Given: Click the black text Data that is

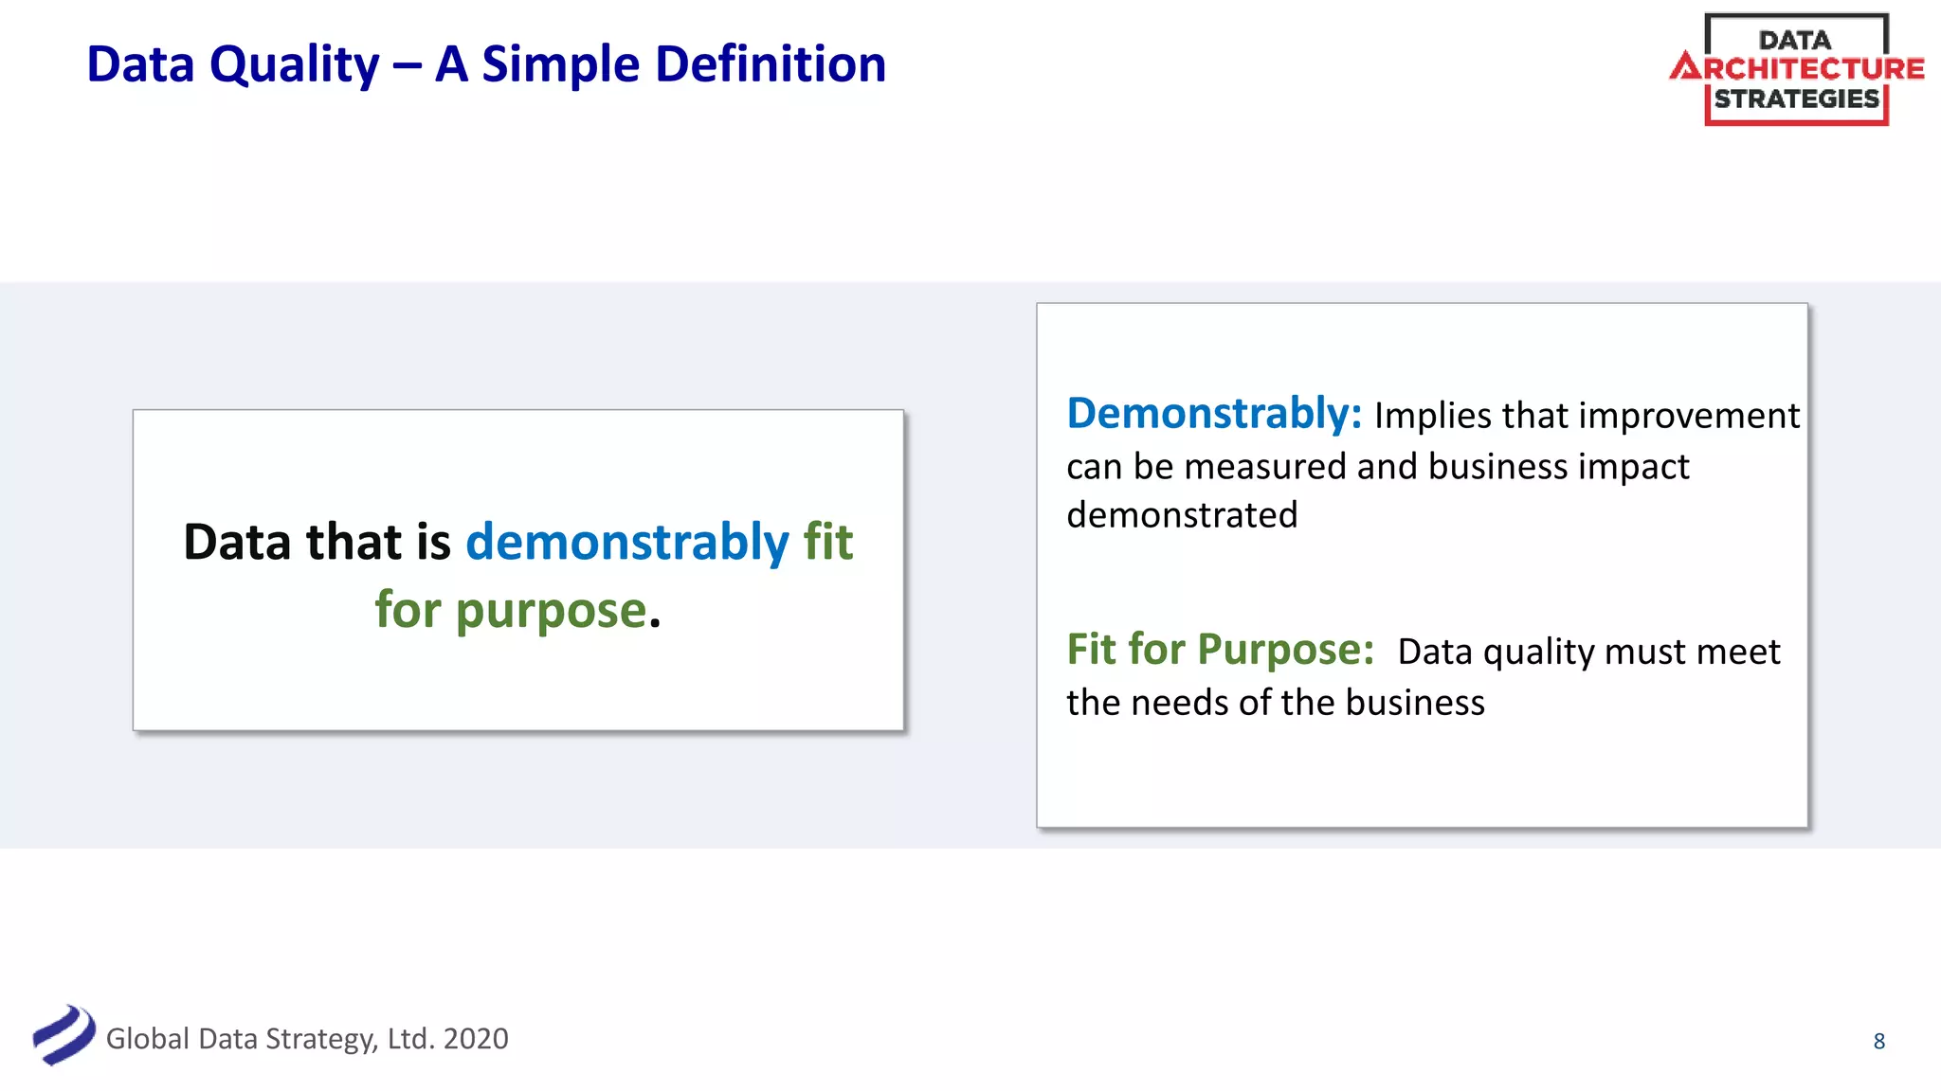Looking at the screenshot, I should (x=317, y=542).
